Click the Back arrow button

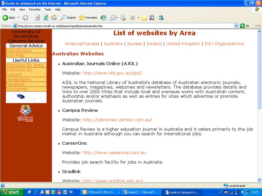[x=5, y=18]
